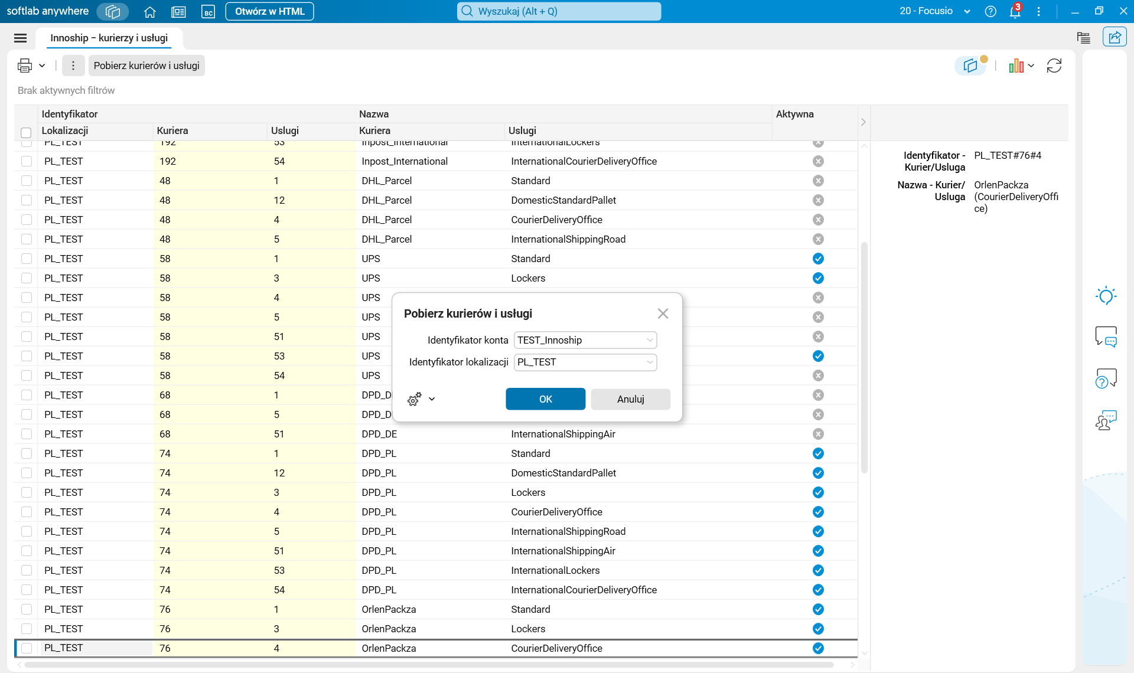Confirm the dialog with OK
1134x673 pixels.
point(545,399)
